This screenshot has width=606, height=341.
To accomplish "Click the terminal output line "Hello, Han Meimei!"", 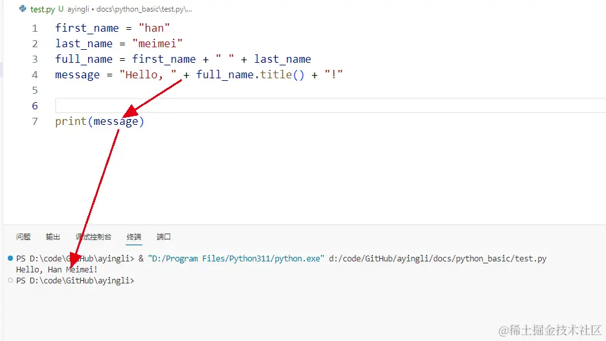I will tap(57, 270).
